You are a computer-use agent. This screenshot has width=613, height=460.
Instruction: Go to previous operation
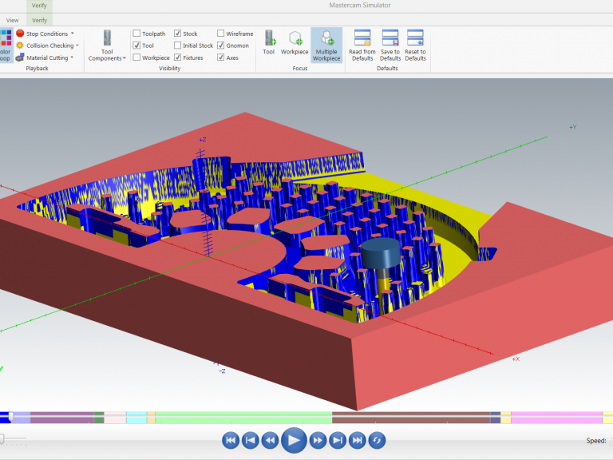pos(250,441)
